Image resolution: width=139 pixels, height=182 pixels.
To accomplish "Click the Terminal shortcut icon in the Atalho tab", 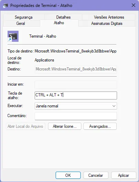I will click(x=13, y=36).
